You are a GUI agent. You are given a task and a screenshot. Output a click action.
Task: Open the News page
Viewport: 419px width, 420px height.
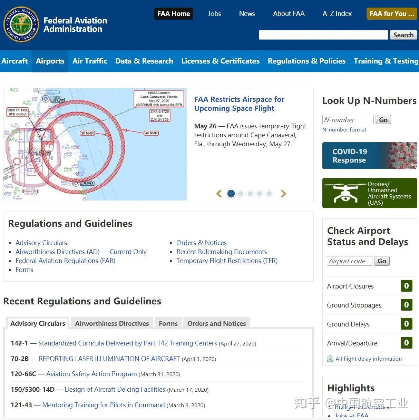pos(247,14)
